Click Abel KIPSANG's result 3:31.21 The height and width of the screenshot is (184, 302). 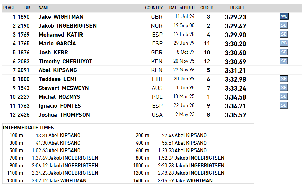pyautogui.click(x=235, y=70)
